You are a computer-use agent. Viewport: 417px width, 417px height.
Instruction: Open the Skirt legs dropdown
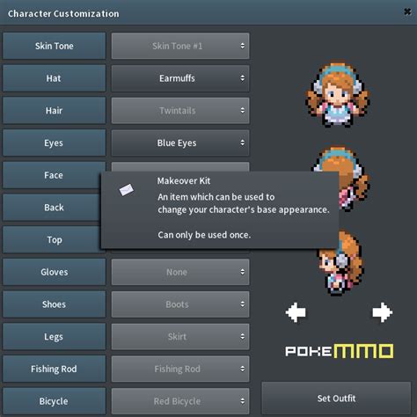(180, 336)
